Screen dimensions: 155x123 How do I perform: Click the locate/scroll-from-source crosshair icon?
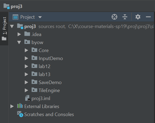click(114, 17)
